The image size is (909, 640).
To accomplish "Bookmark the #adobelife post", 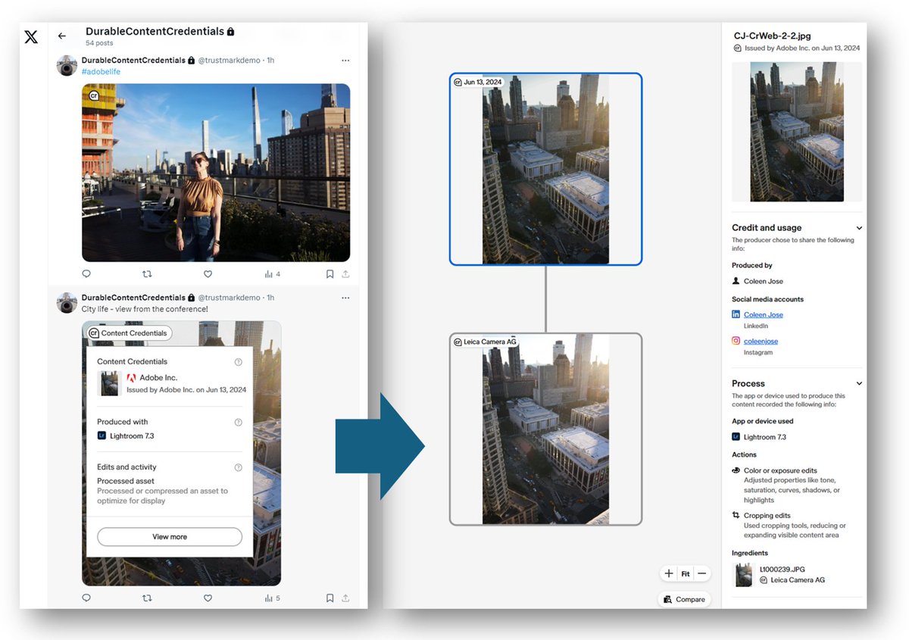I will [330, 274].
